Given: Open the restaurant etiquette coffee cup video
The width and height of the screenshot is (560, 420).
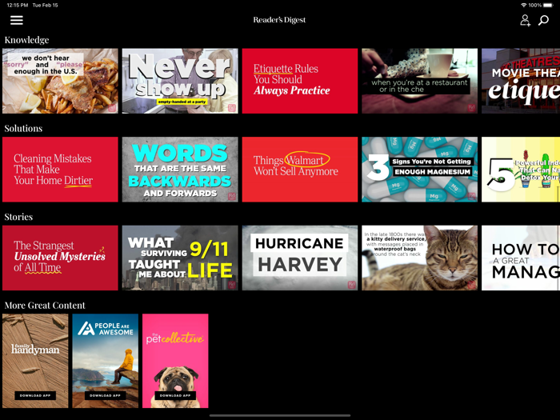Looking at the screenshot, I should pyautogui.click(x=420, y=81).
